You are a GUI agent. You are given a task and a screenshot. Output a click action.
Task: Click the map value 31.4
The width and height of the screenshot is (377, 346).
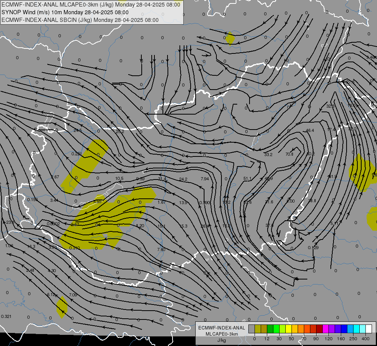[162, 179]
